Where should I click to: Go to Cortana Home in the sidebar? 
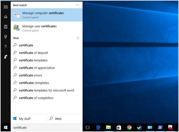click(5, 17)
